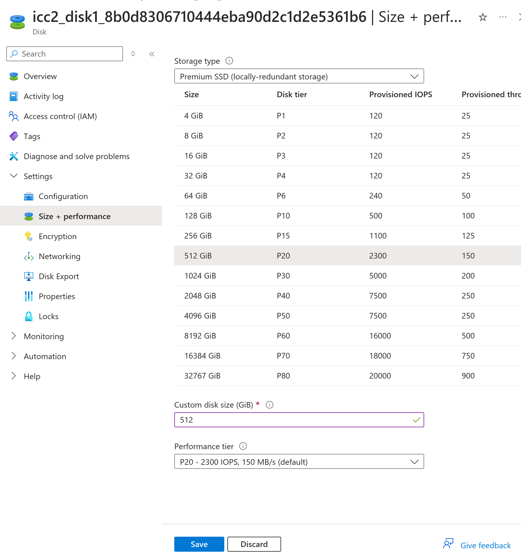Viewport: 521px width, 557px height.
Task: Select the 32767 GiB P80 row
Action: 348,376
